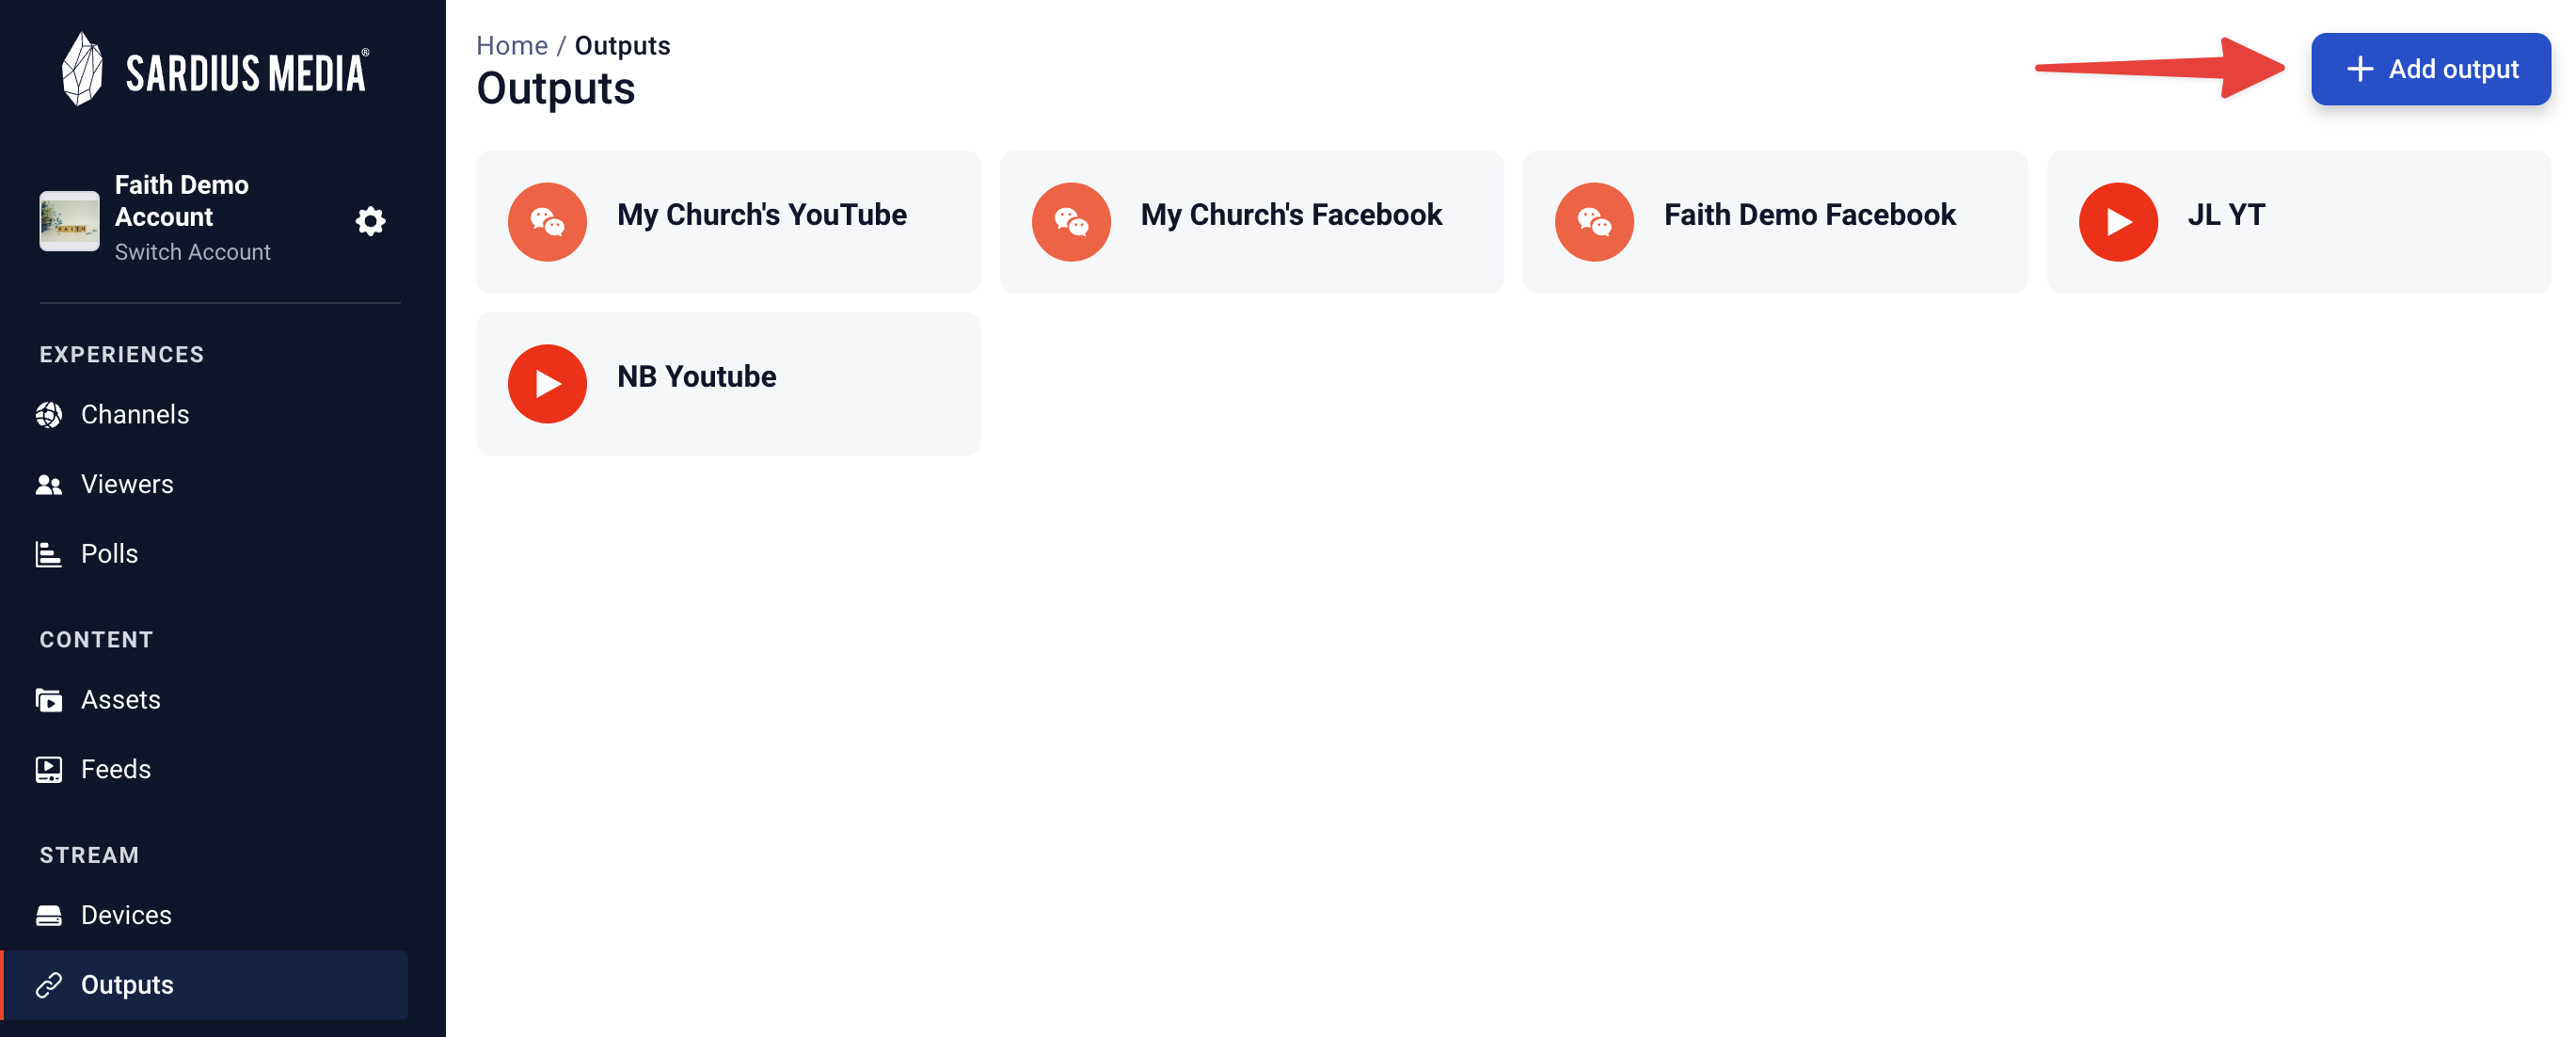The image size is (2576, 1037).
Task: Click My Church's YouTube chat icon
Action: (547, 222)
